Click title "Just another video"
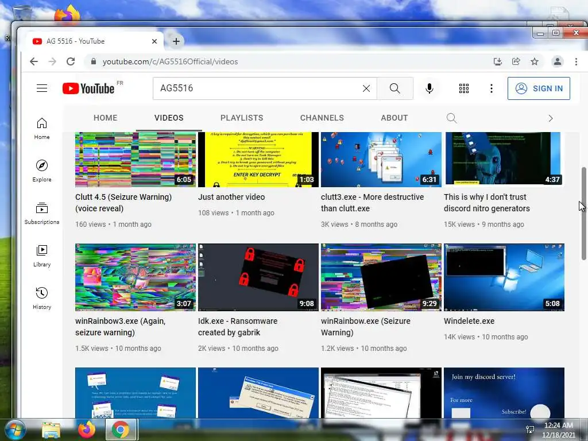 pyautogui.click(x=231, y=197)
